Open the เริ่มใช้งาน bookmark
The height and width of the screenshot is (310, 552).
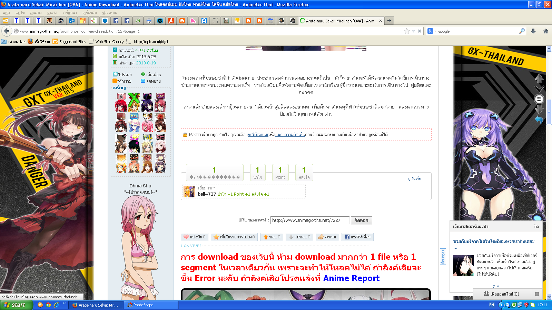(39, 41)
